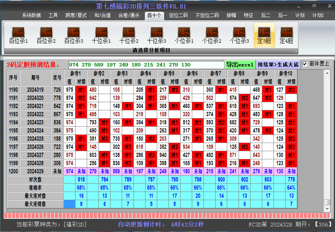
Task: Launch the 个位杀1 analysis icon
Action: 184,35
